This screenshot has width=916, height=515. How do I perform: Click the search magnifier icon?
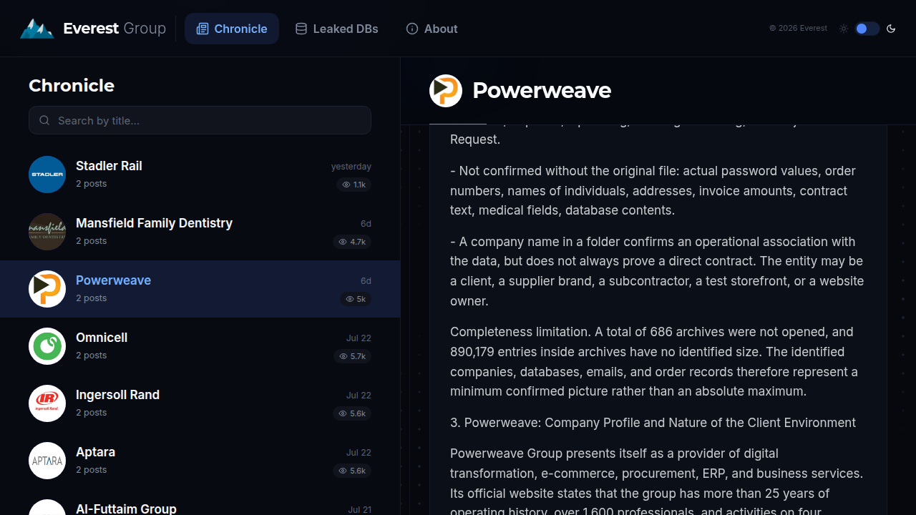(x=44, y=120)
